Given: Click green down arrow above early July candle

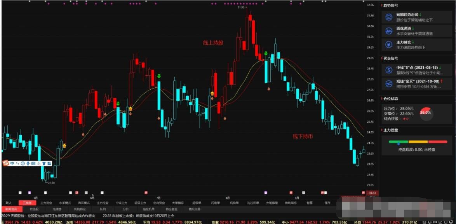Looking at the screenshot, I should 159,76.
